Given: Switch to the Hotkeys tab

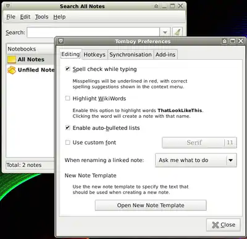Looking at the screenshot, I should tap(94, 55).
